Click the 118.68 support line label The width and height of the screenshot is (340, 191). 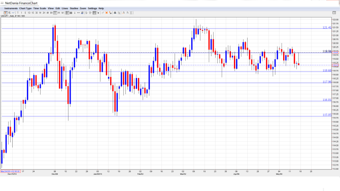327,70
